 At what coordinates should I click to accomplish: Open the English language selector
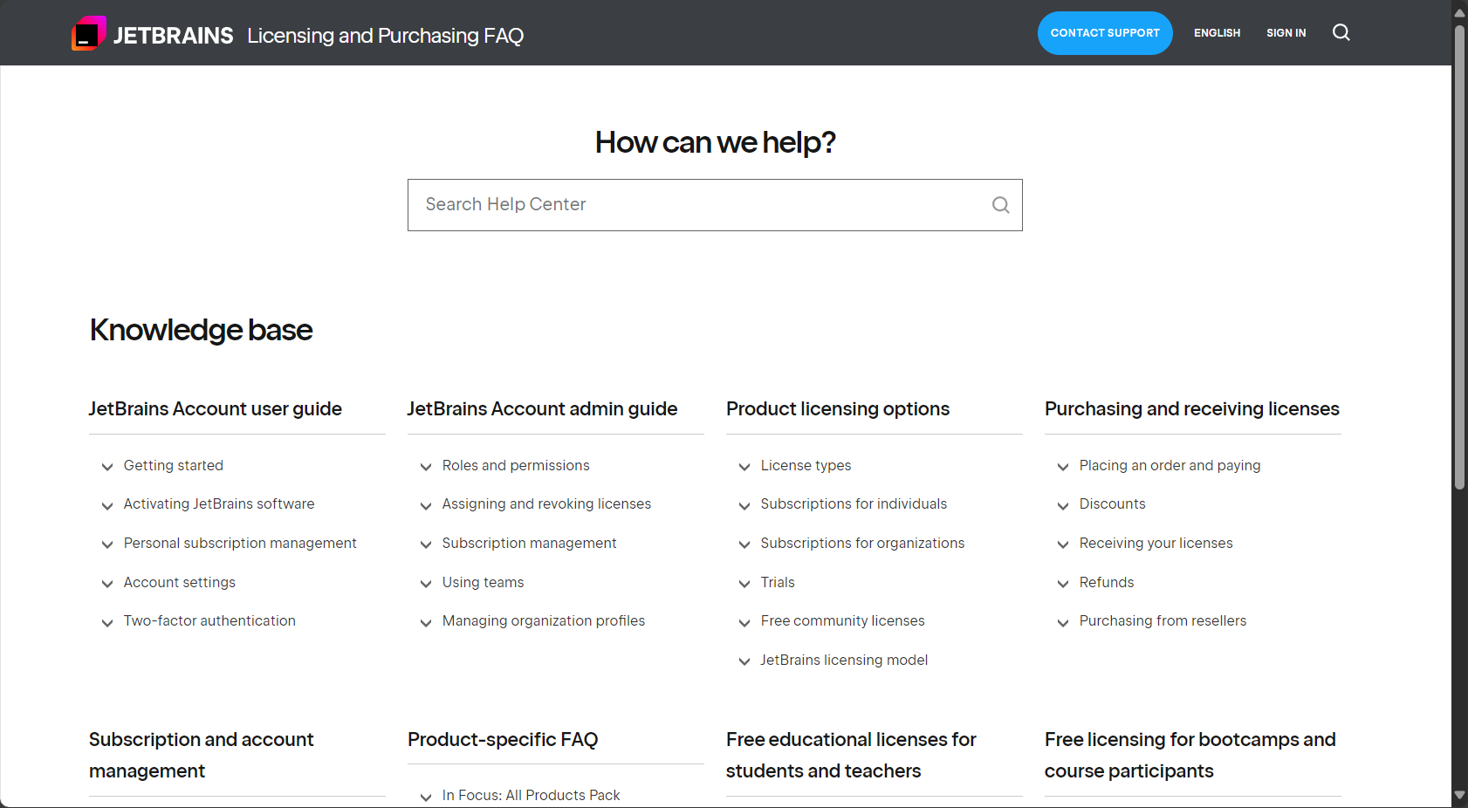tap(1217, 33)
